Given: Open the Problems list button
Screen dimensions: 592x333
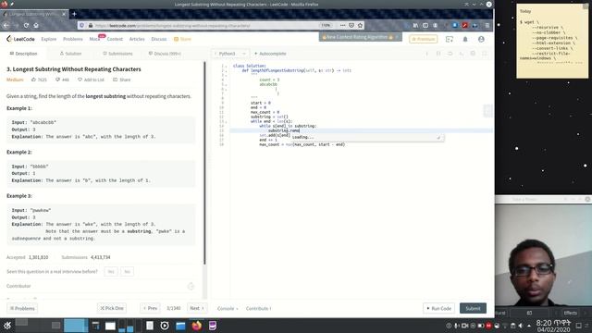Looking at the screenshot, I should (x=22, y=308).
